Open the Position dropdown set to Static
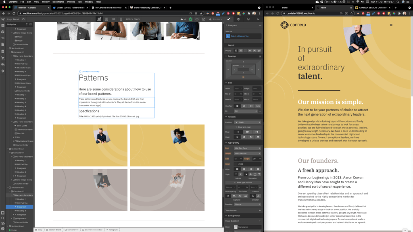This screenshot has height=232, width=413. pyautogui.click(x=247, y=122)
